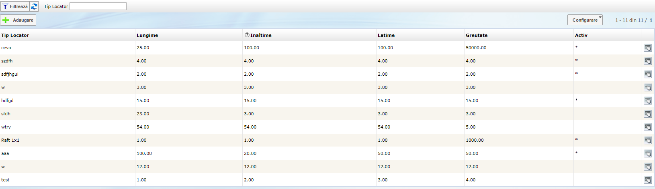The height and width of the screenshot is (189, 655).
Task: Expand the Configurare dropdown
Action: [585, 20]
